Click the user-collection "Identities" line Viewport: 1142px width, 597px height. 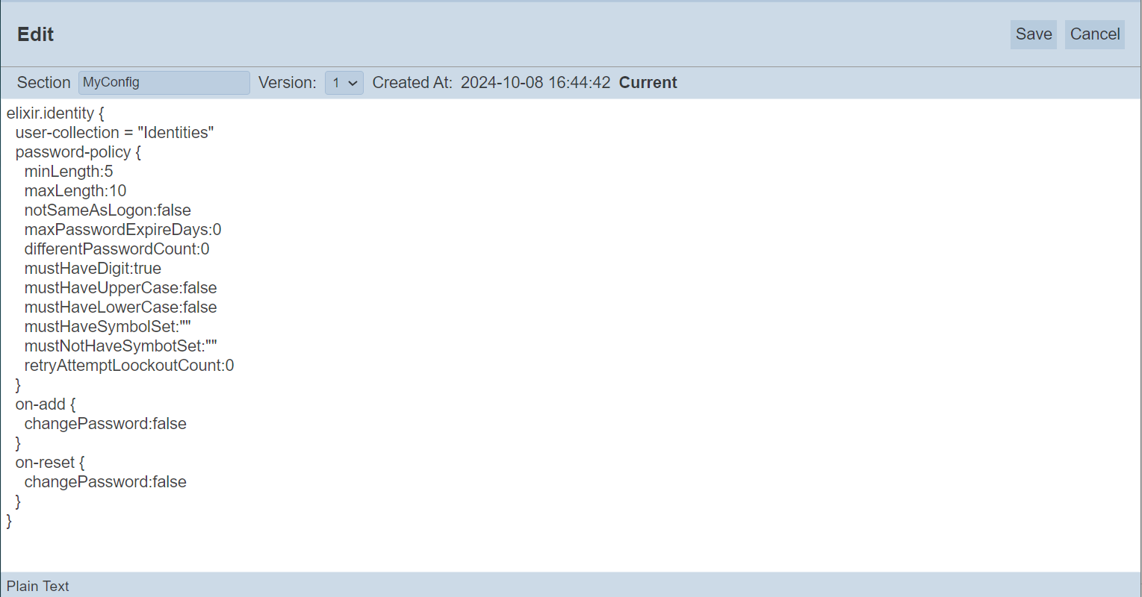(114, 133)
